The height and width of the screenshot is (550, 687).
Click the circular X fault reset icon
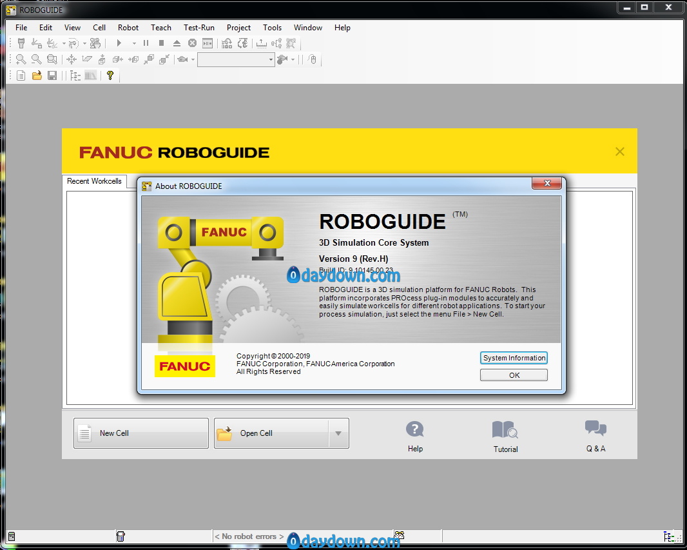click(192, 43)
